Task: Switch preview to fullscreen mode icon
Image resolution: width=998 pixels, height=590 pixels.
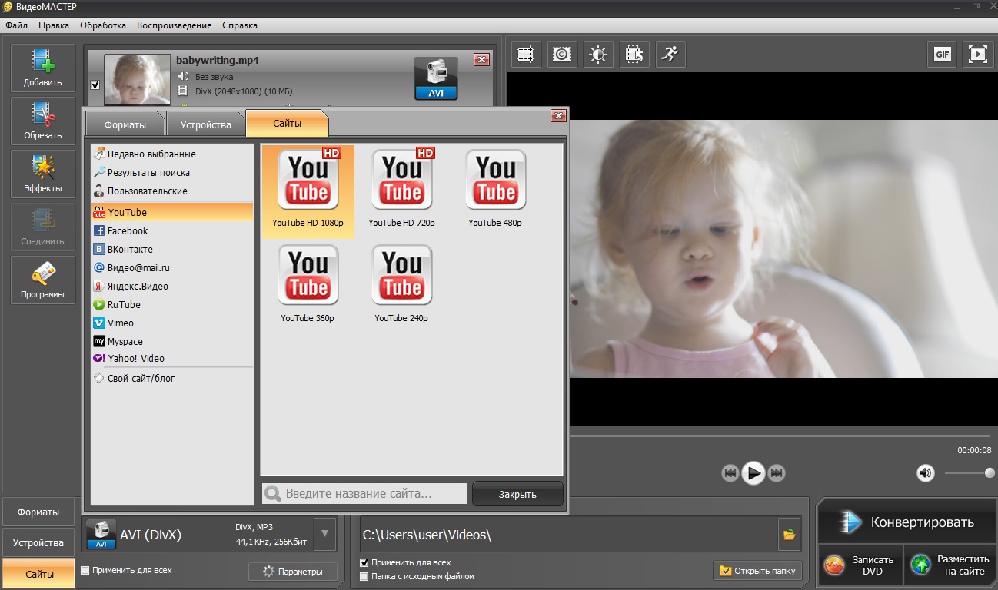Action: (x=977, y=55)
